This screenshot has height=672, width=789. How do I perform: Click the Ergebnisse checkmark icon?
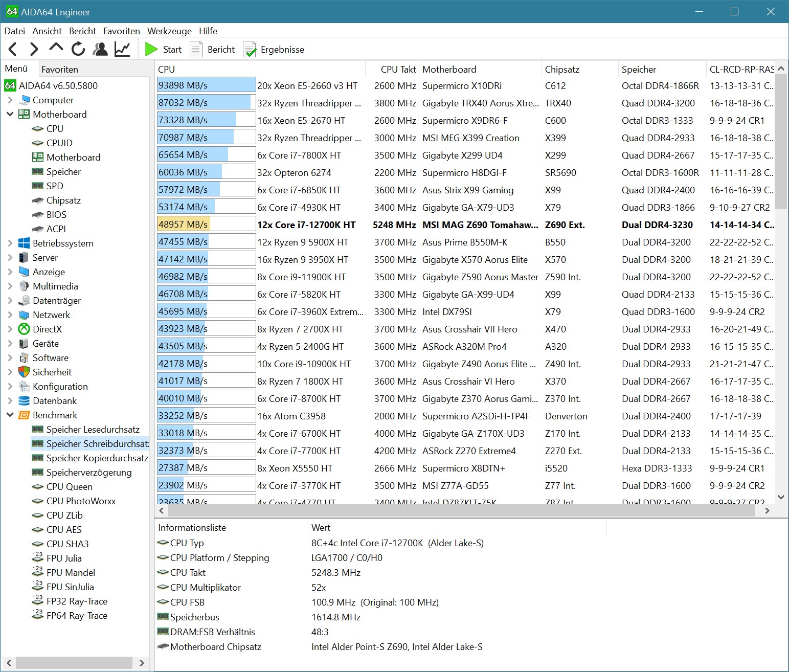[250, 49]
